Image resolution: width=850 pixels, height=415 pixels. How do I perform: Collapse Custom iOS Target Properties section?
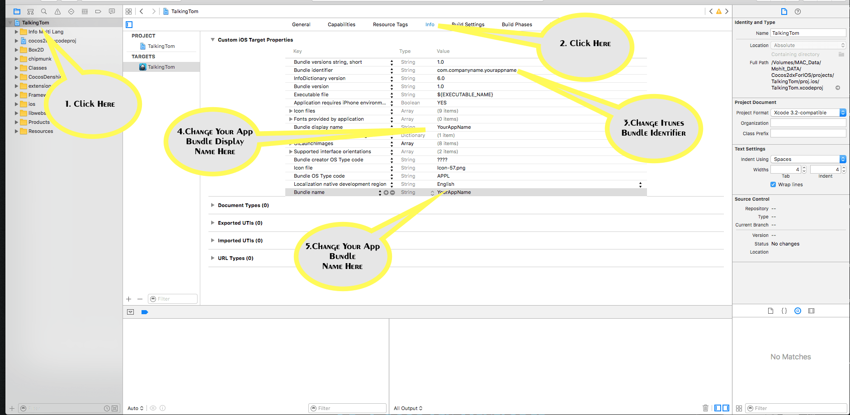(212, 40)
